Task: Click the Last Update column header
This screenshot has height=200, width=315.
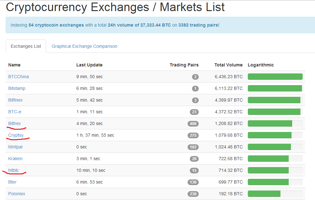Action: pyautogui.click(x=89, y=65)
